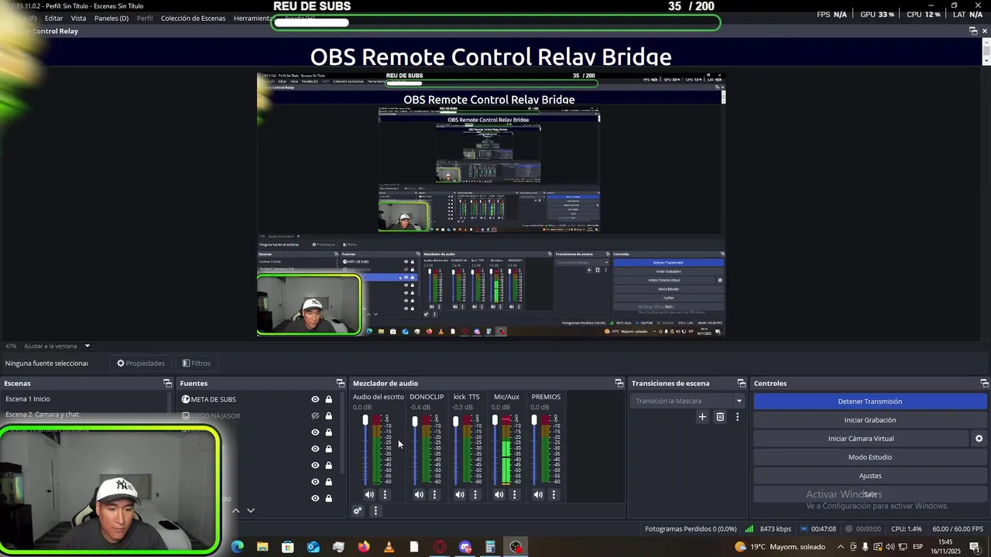Open Colección de Escenas menu
Viewport: 991px width, 557px height.
pyautogui.click(x=194, y=18)
